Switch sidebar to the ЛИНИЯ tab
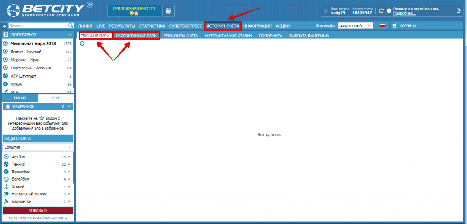 pos(20,98)
